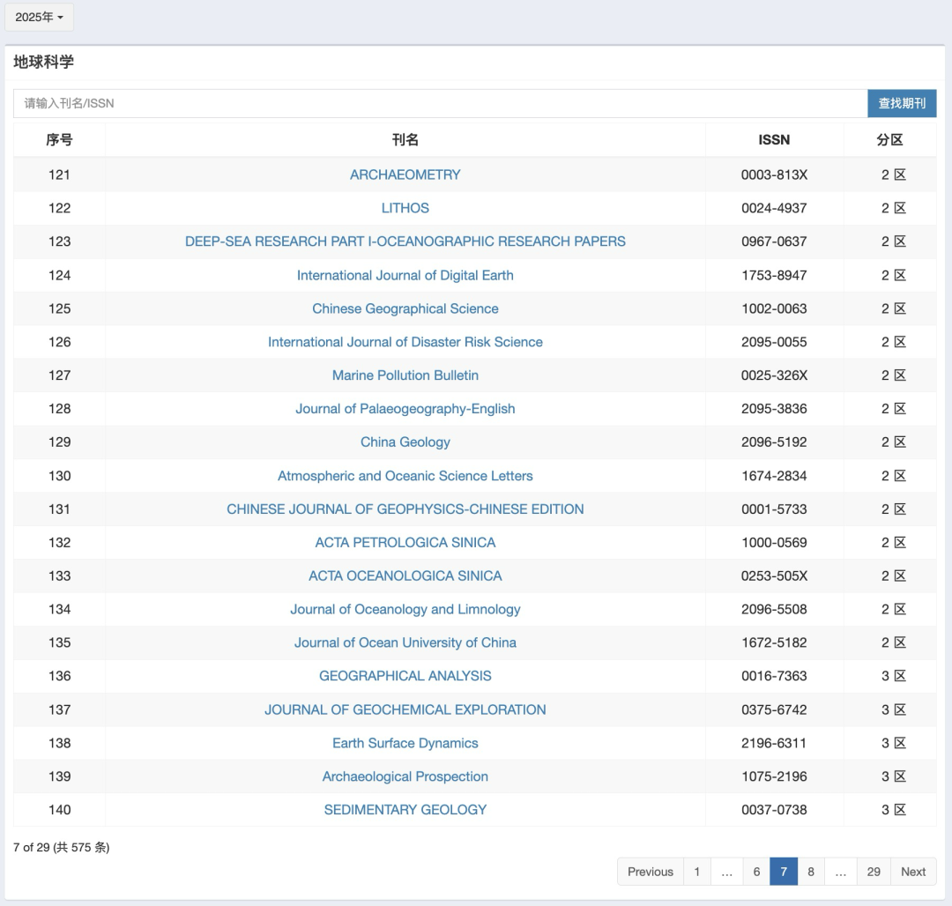The width and height of the screenshot is (952, 906).
Task: Click the 地球科学 section heading
Action: pyautogui.click(x=44, y=62)
